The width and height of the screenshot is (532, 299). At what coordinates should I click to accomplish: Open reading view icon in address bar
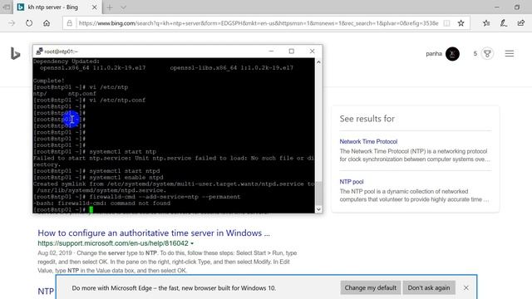pyautogui.click(x=447, y=23)
